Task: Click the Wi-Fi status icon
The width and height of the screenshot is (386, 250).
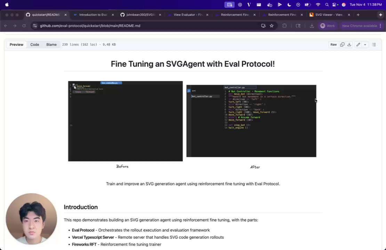Action: pos(318,5)
